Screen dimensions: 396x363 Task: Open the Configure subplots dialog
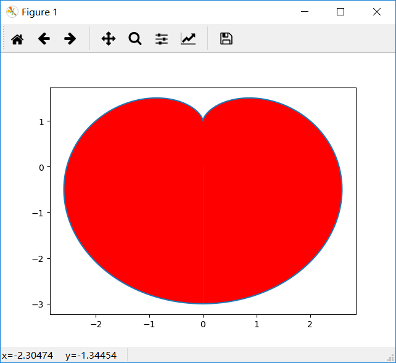[x=162, y=39]
